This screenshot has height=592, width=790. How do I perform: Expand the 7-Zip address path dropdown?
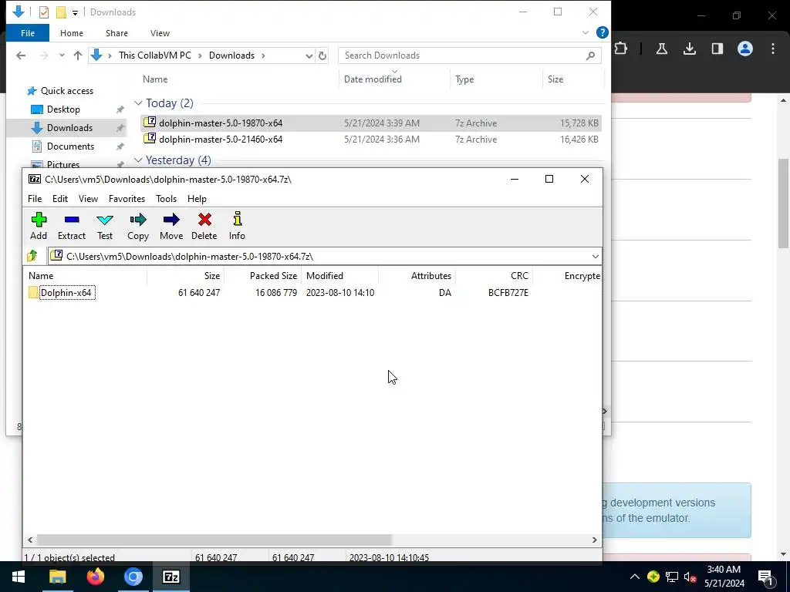[x=595, y=257]
